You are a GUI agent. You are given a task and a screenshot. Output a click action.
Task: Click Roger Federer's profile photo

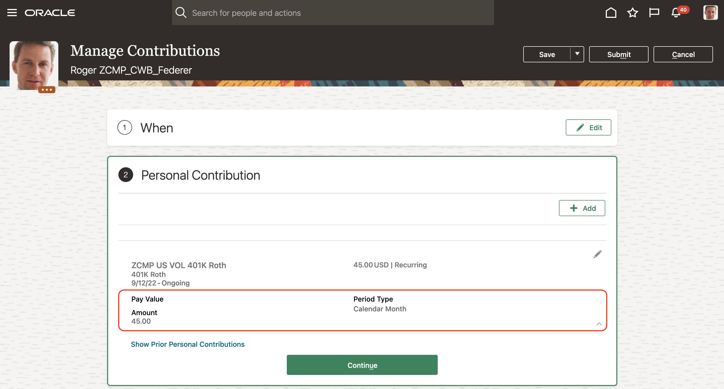(34, 65)
